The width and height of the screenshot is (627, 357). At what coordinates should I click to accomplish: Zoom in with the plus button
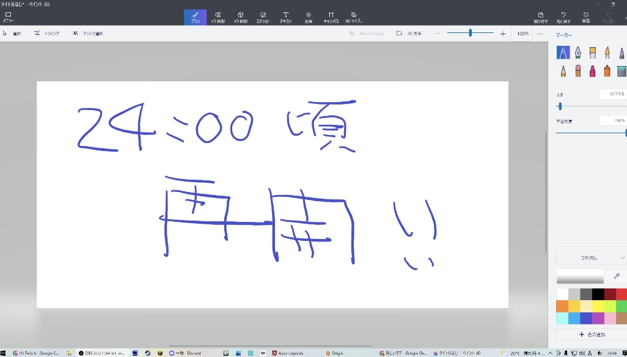(503, 34)
